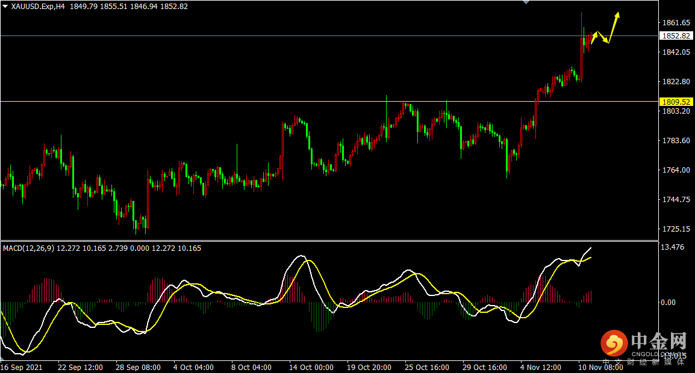Click the 28 Sep 08:00 time label
The height and width of the screenshot is (373, 695).
(139, 367)
